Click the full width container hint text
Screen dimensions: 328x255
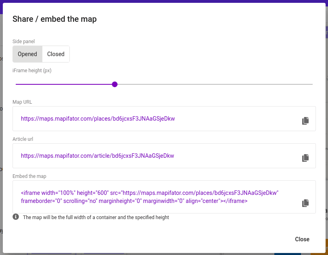click(x=96, y=217)
